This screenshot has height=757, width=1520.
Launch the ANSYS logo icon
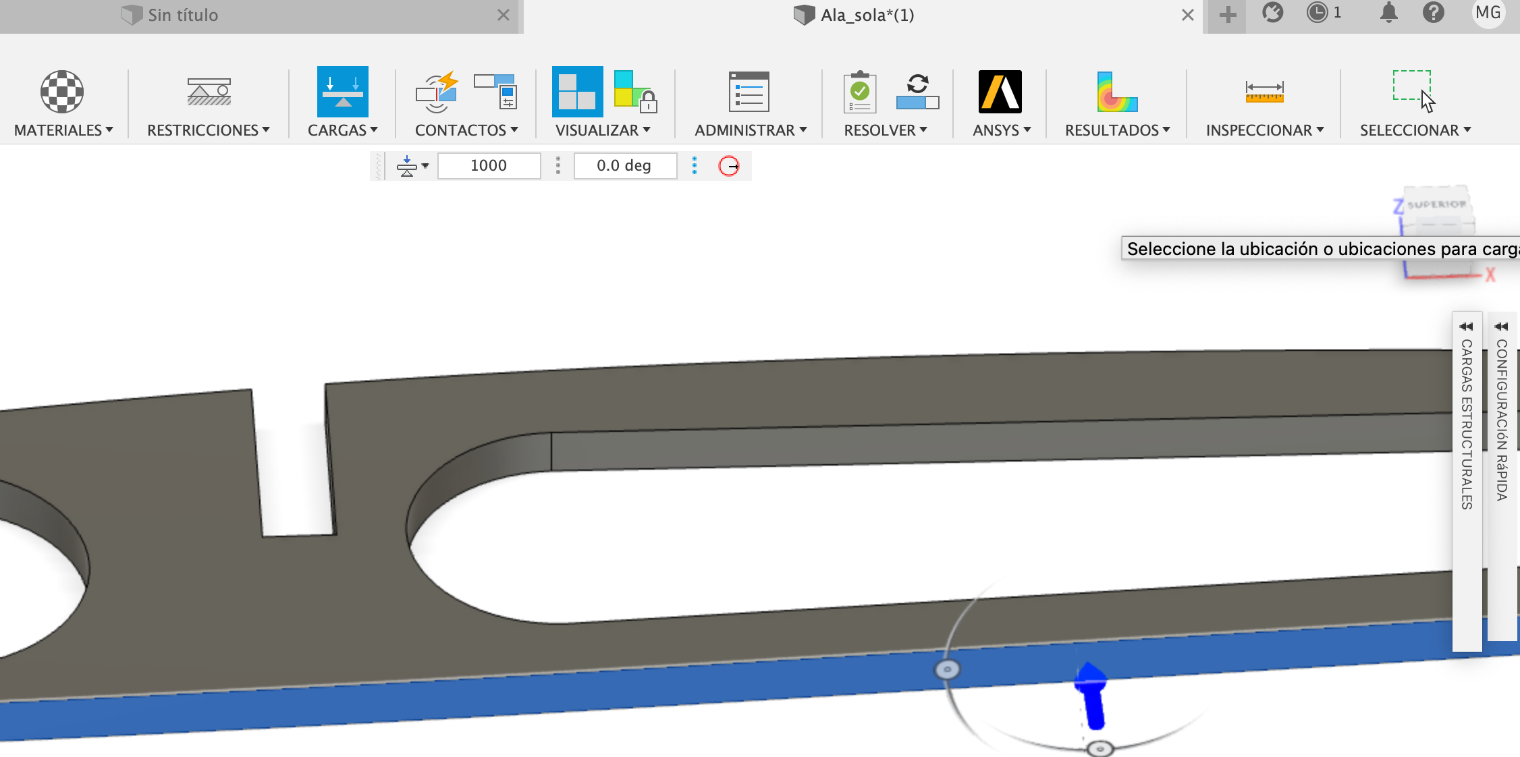[x=1000, y=92]
